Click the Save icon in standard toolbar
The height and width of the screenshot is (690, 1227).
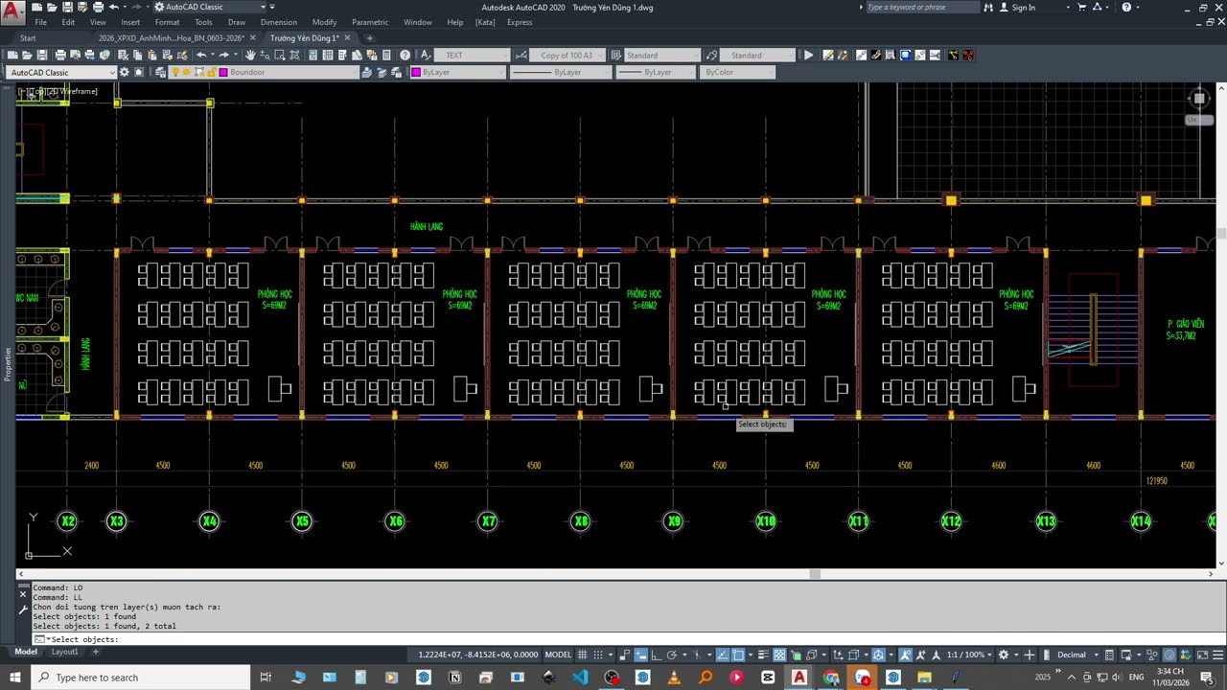(x=41, y=56)
